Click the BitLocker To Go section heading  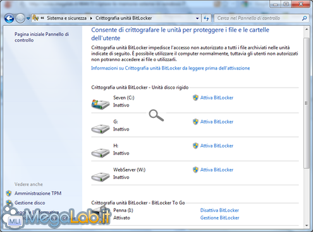point(138,203)
